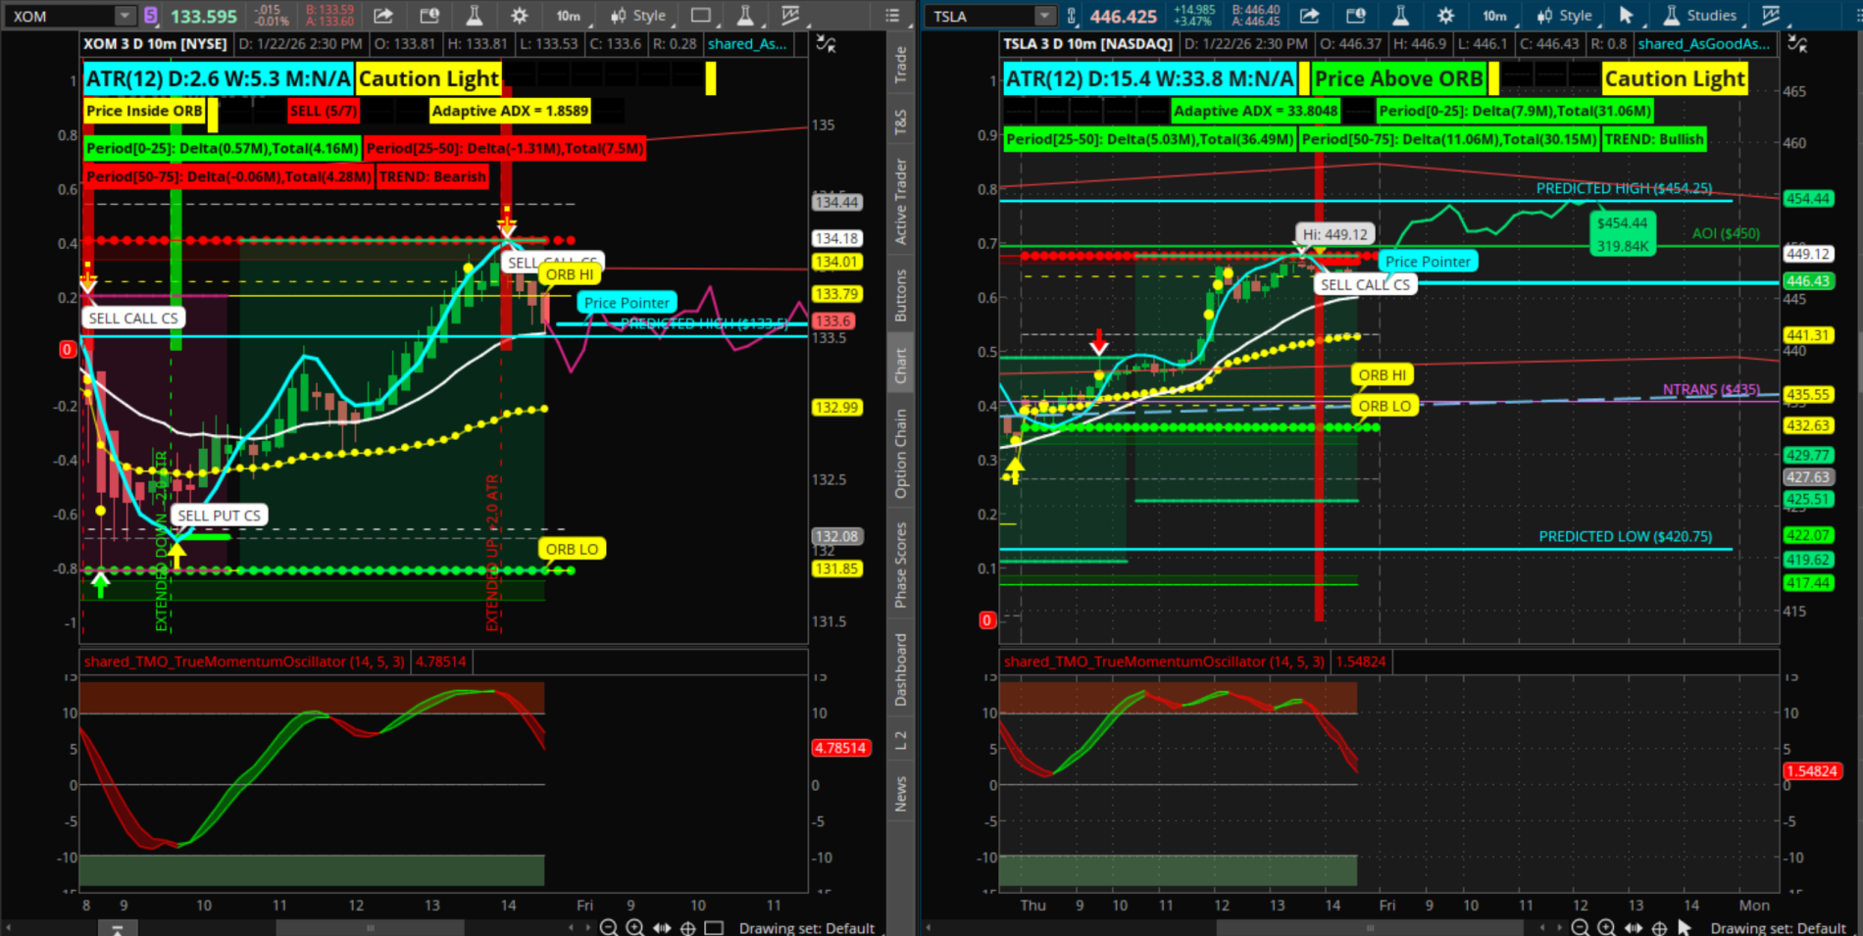Zoom in on the TSLA chart
This screenshot has width=1863, height=936.
1605,927
